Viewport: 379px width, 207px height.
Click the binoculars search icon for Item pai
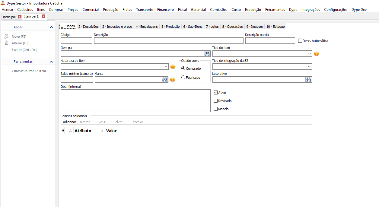pyautogui.click(x=207, y=54)
